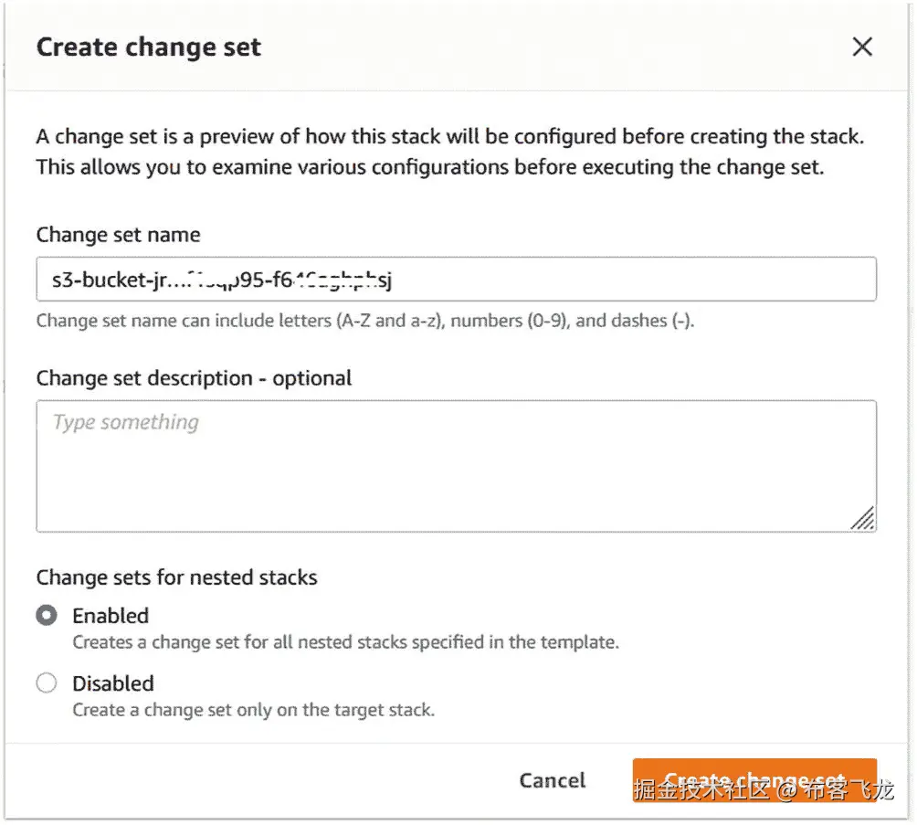Click the "Enabled" option label text

click(111, 616)
